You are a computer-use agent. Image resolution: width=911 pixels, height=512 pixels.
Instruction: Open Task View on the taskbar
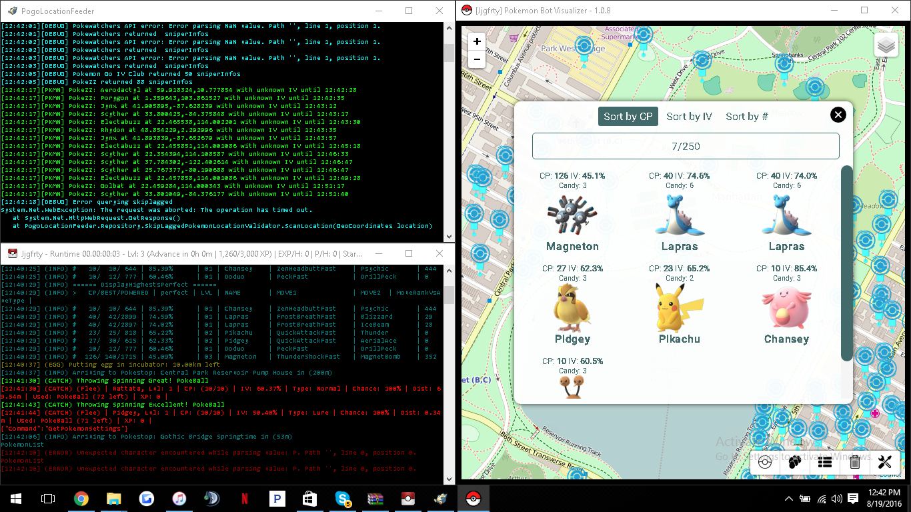click(x=47, y=498)
